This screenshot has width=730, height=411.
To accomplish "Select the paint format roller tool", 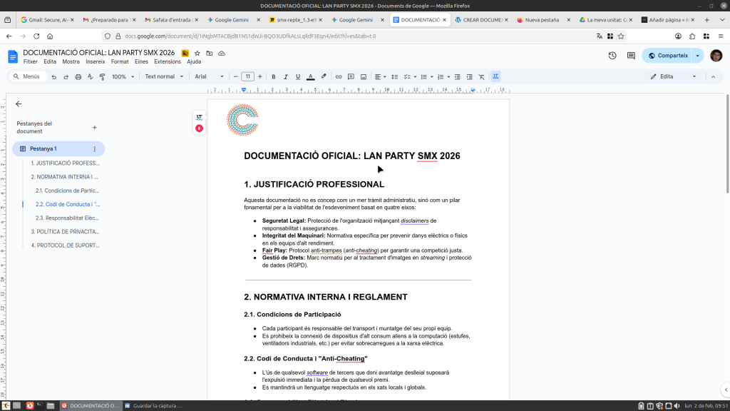I will click(101, 76).
